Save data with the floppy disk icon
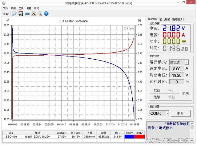Image resolution: width=197 pixels, height=145 pixels. click(21, 14)
